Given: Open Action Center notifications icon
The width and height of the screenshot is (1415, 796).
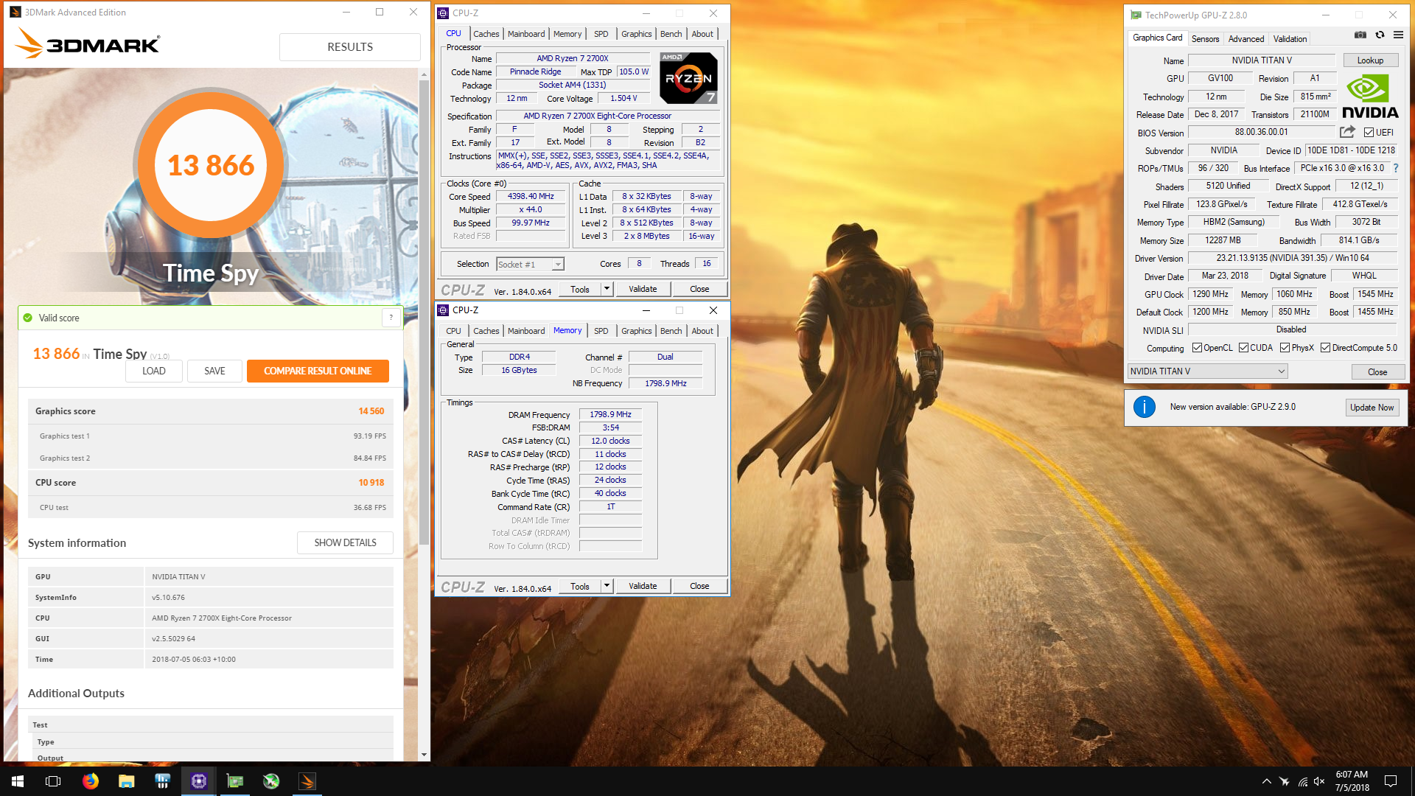Looking at the screenshot, I should pos(1391,781).
